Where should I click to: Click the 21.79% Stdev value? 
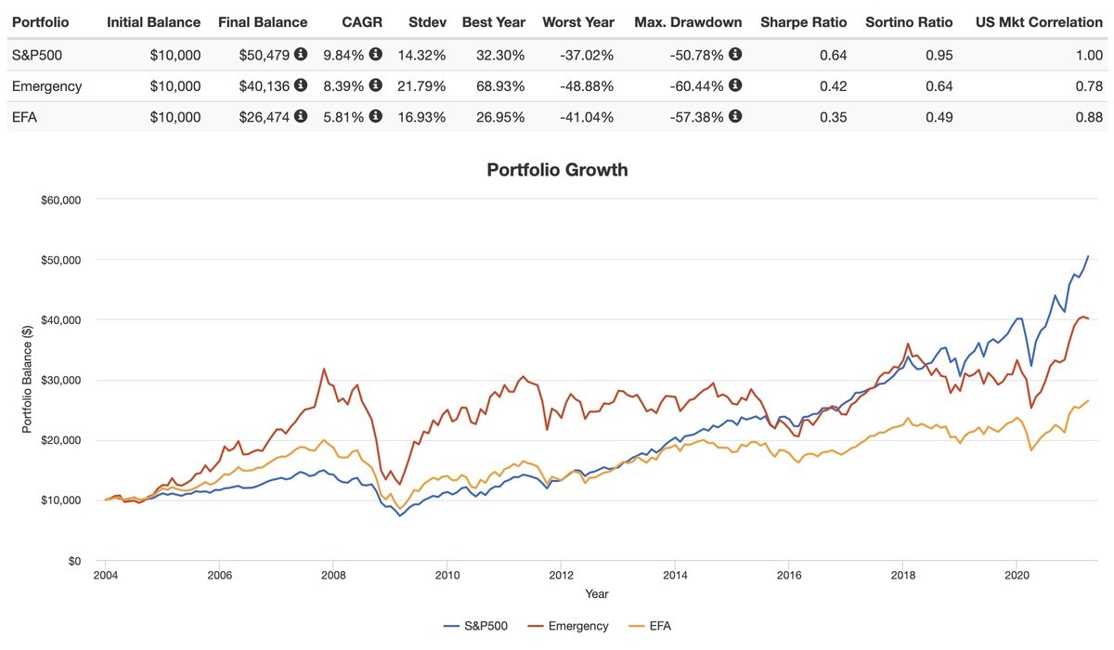coord(421,86)
